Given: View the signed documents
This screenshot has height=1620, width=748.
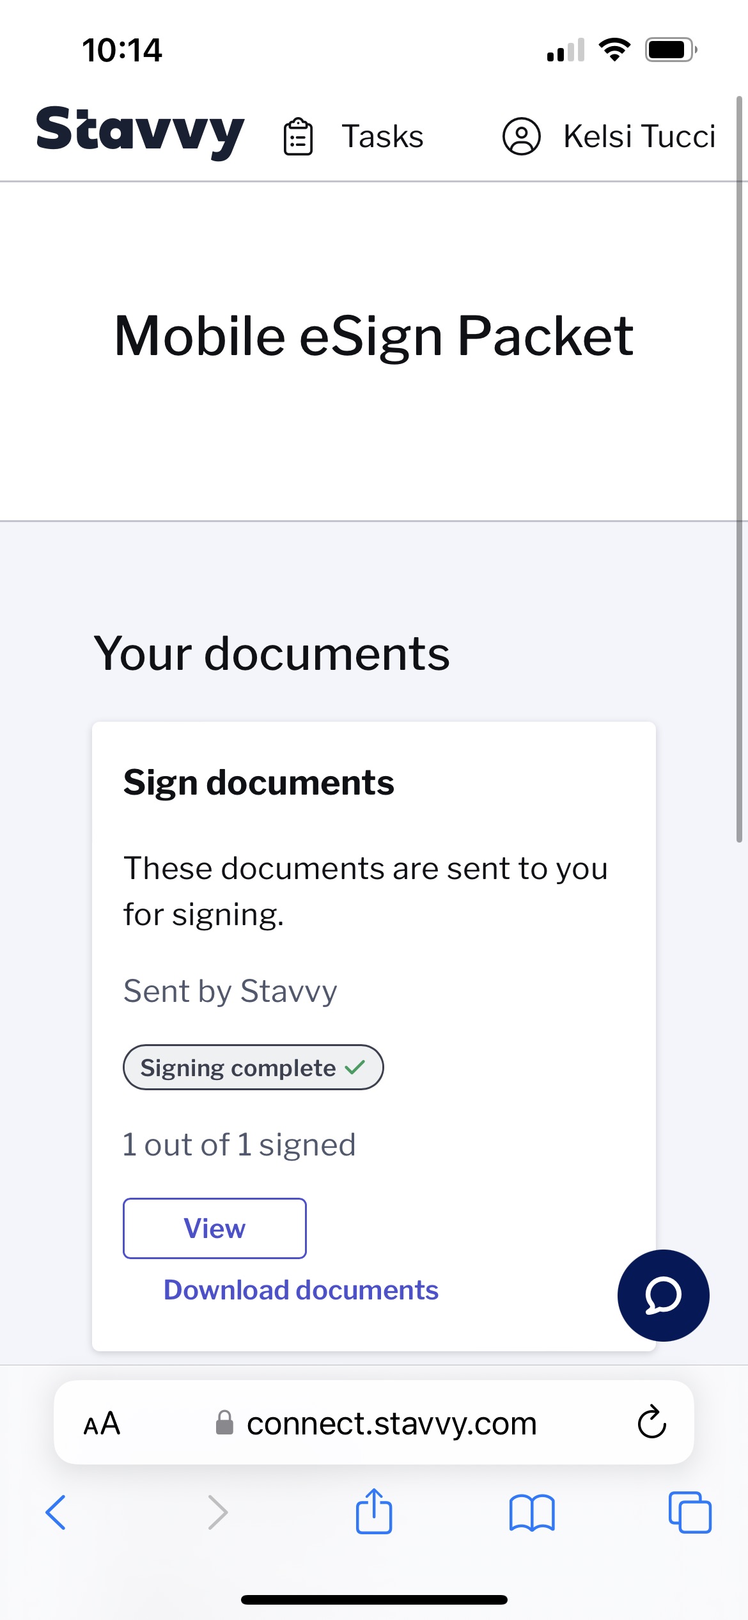Looking at the screenshot, I should pos(215,1228).
